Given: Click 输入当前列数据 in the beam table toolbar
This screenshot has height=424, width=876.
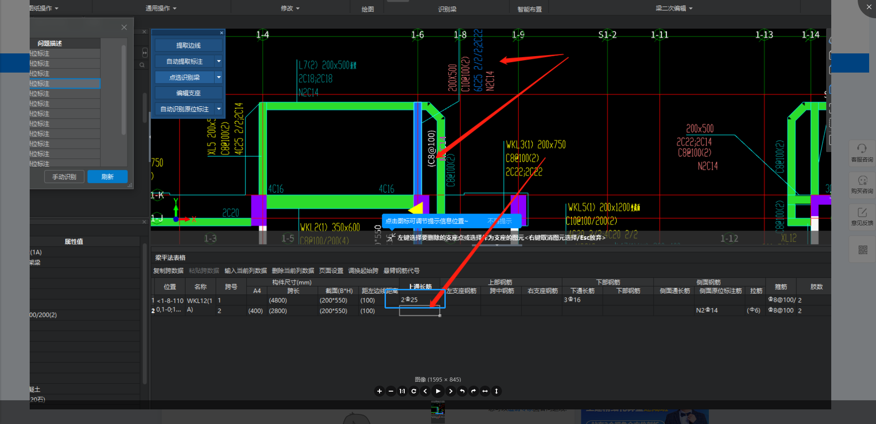Looking at the screenshot, I should pyautogui.click(x=245, y=271).
